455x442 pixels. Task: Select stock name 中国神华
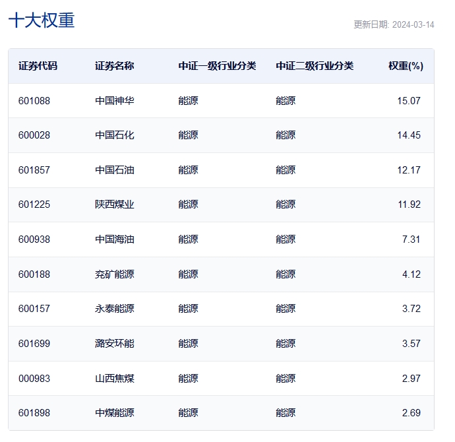(115, 101)
